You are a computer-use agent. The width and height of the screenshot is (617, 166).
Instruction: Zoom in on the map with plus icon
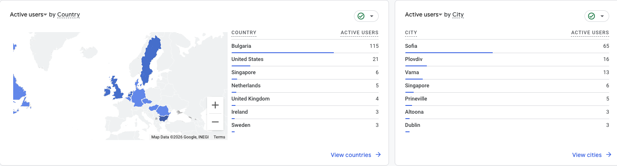pos(215,105)
